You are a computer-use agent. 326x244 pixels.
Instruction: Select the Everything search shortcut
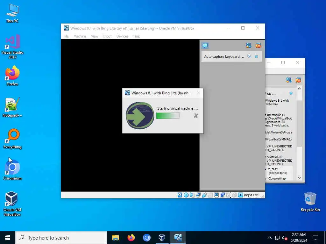click(x=12, y=139)
